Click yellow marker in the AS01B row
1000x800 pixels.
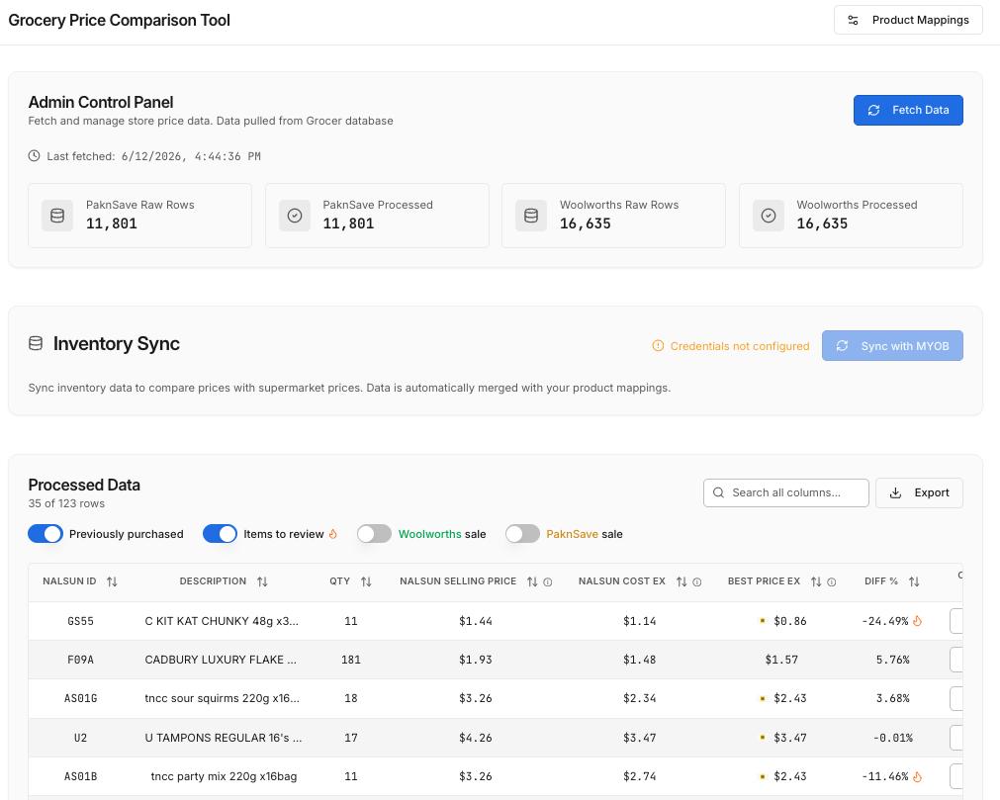[763, 776]
